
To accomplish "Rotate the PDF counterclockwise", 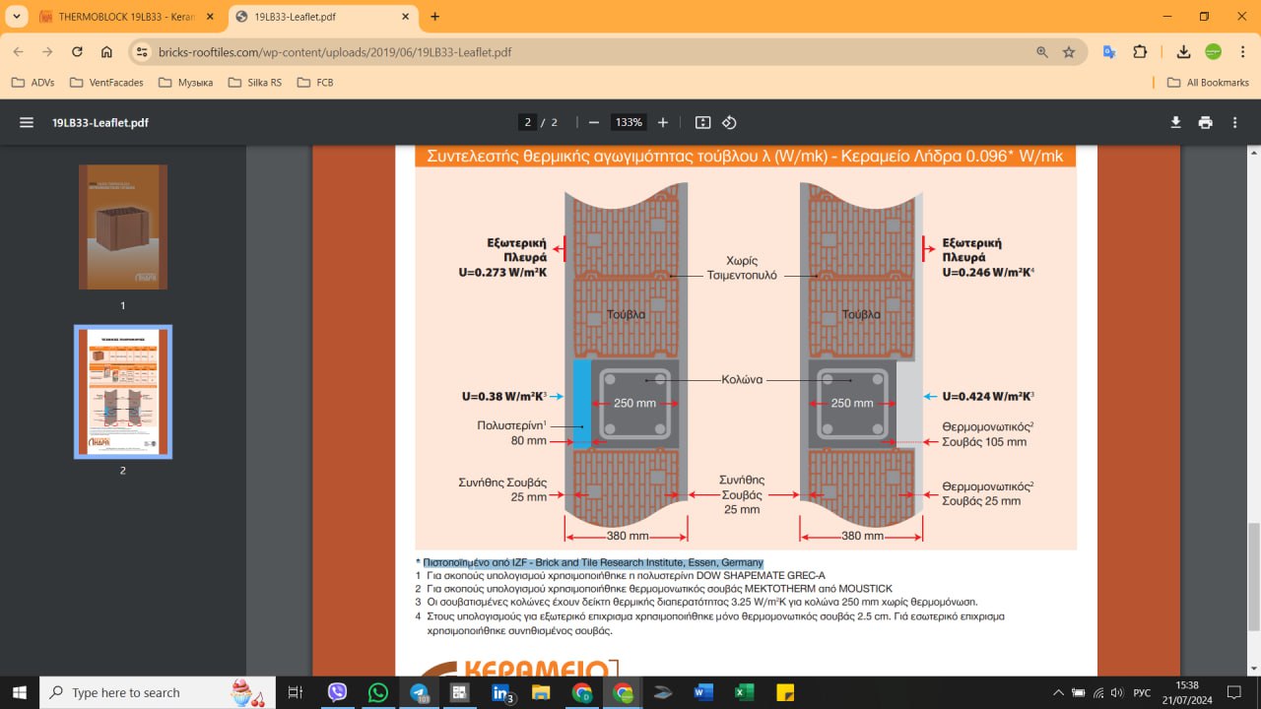I will pyautogui.click(x=729, y=122).
